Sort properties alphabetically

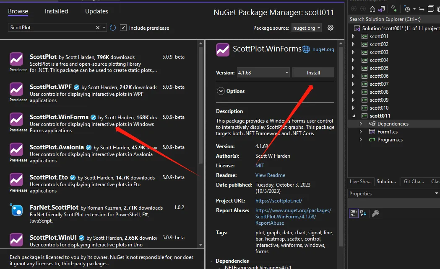click(363, 213)
